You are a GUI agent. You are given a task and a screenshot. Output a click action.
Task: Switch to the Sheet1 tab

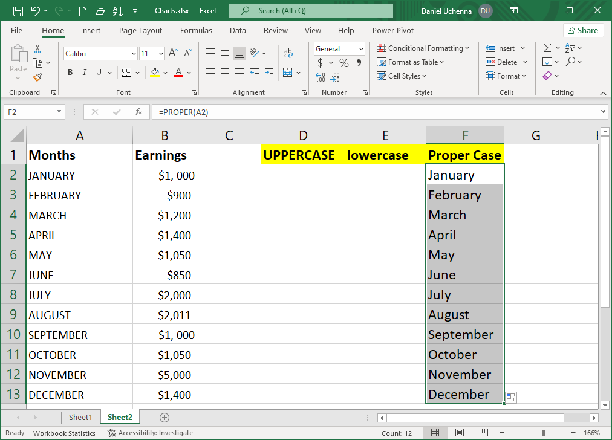pos(80,418)
